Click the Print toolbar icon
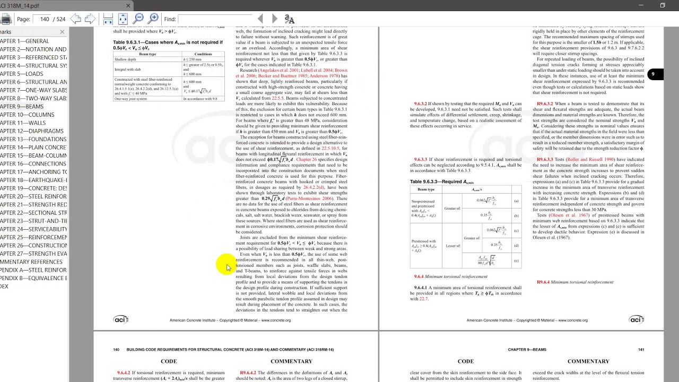The image size is (679, 382). coord(5,19)
